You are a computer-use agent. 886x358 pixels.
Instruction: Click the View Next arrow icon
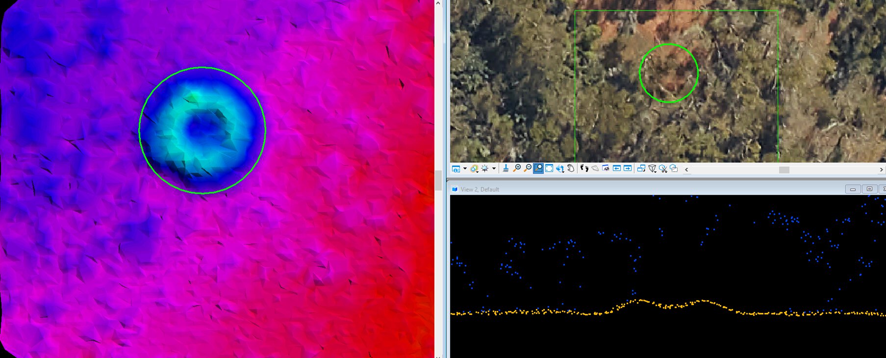pos(627,168)
